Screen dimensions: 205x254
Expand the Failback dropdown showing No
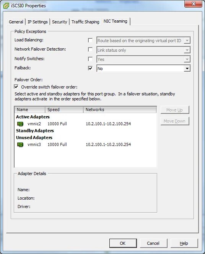143,69
